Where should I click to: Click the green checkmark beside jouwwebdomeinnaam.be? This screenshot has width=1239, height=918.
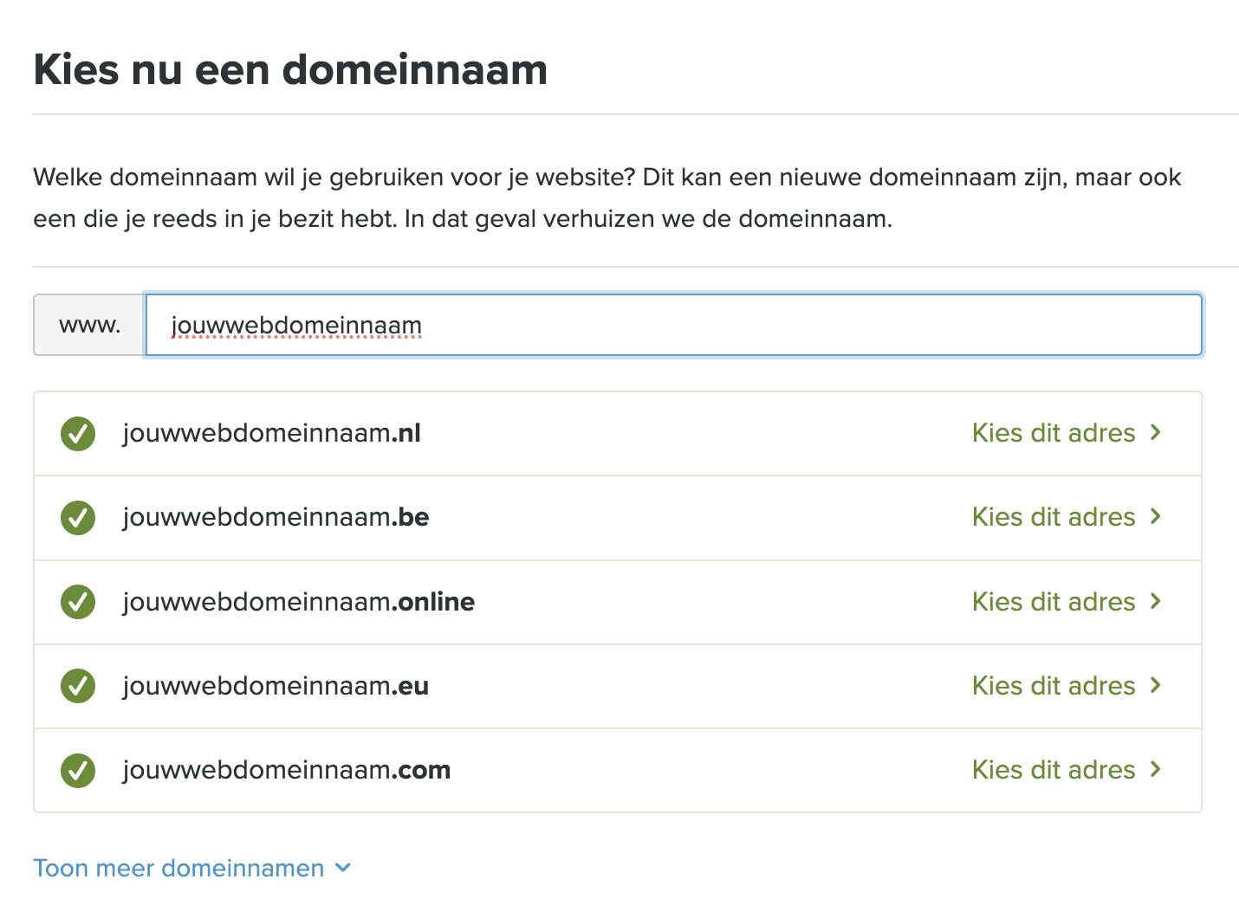tap(78, 518)
